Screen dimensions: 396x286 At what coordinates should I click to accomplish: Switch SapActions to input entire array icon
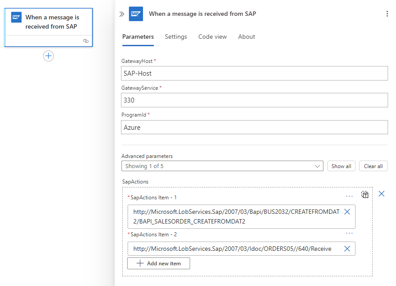365,194
